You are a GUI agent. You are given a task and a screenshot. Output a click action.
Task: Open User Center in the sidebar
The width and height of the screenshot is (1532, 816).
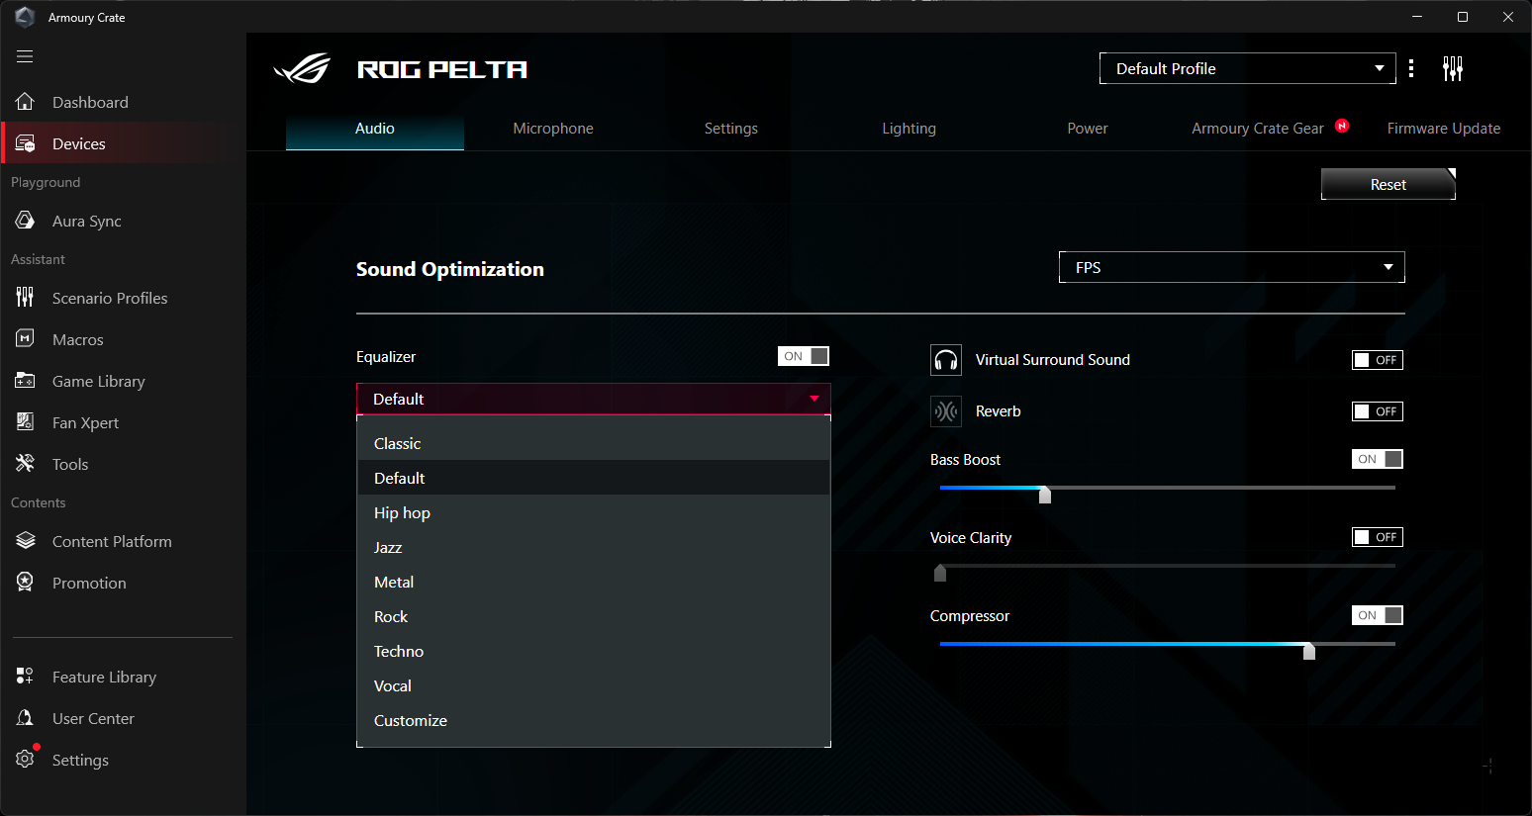click(93, 718)
